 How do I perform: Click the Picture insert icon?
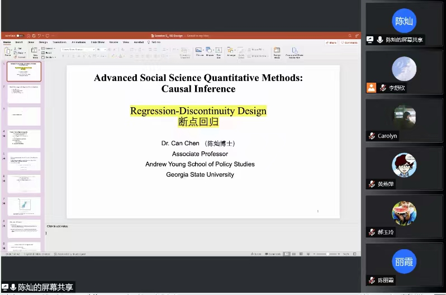click(199, 51)
